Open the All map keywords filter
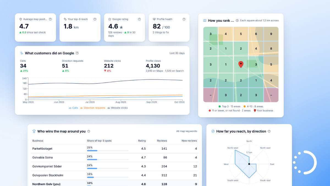330x186 pixels. [187, 131]
